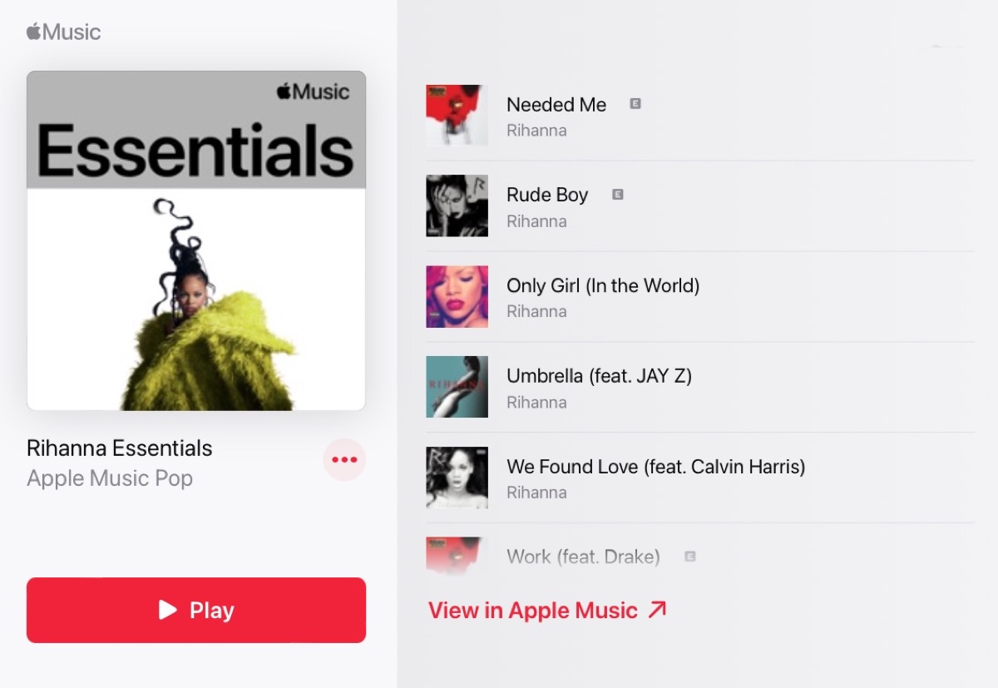Click the play triangle icon in red button
The height and width of the screenshot is (688, 998).
pos(168,610)
